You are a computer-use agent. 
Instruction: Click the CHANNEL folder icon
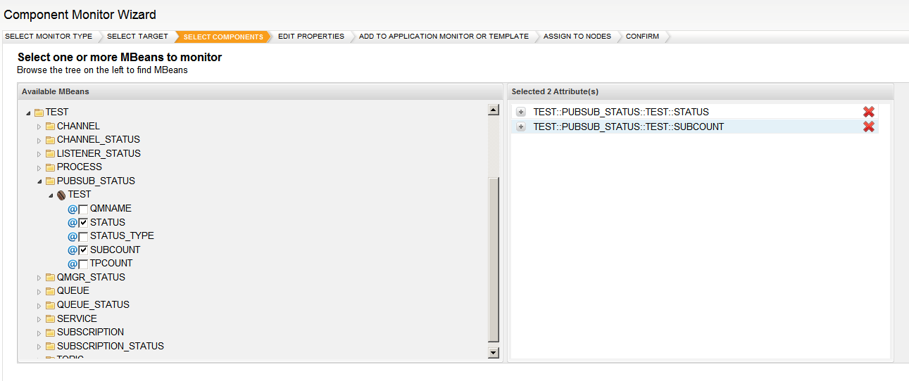[x=50, y=127]
